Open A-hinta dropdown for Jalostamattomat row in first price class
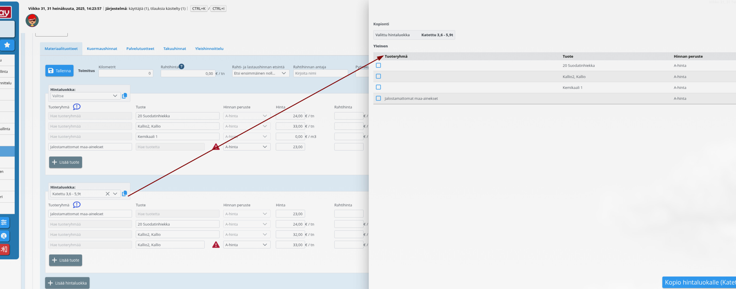This screenshot has height=289, width=736. 246,147
